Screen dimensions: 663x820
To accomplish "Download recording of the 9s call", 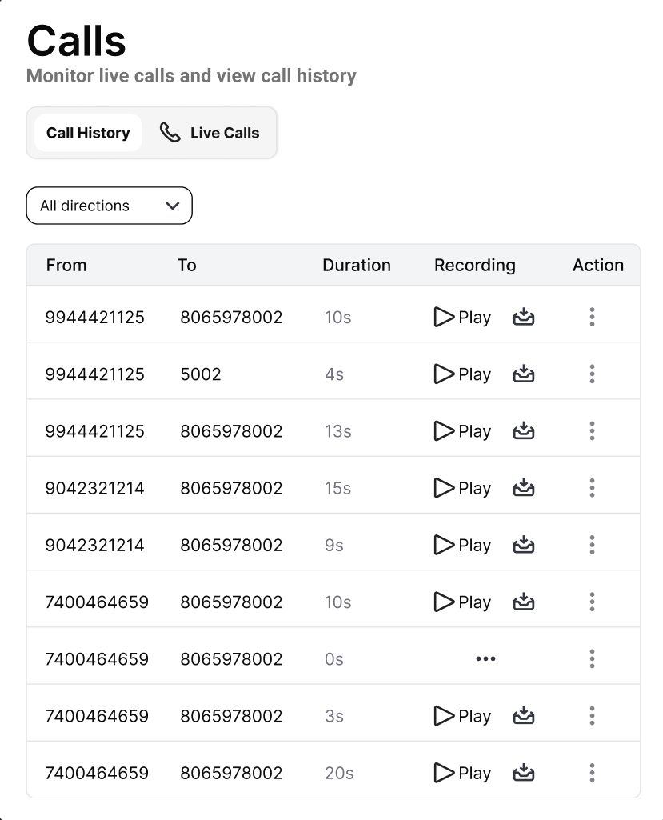I will (523, 545).
